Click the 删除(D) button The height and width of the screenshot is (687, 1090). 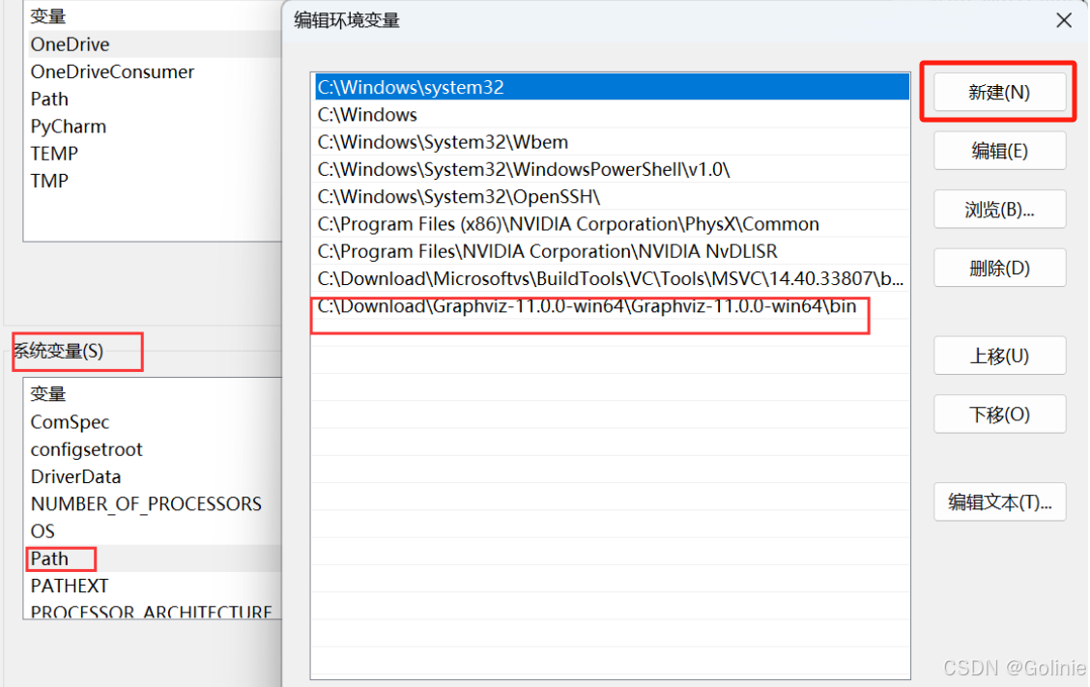click(999, 268)
